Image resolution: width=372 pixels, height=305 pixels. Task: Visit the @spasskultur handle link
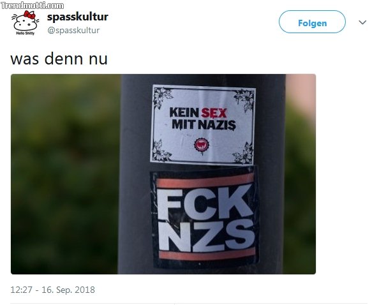[73, 31]
